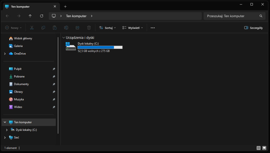Switch to details list view in status bar
The width and height of the screenshot is (270, 153).
[x=258, y=148]
